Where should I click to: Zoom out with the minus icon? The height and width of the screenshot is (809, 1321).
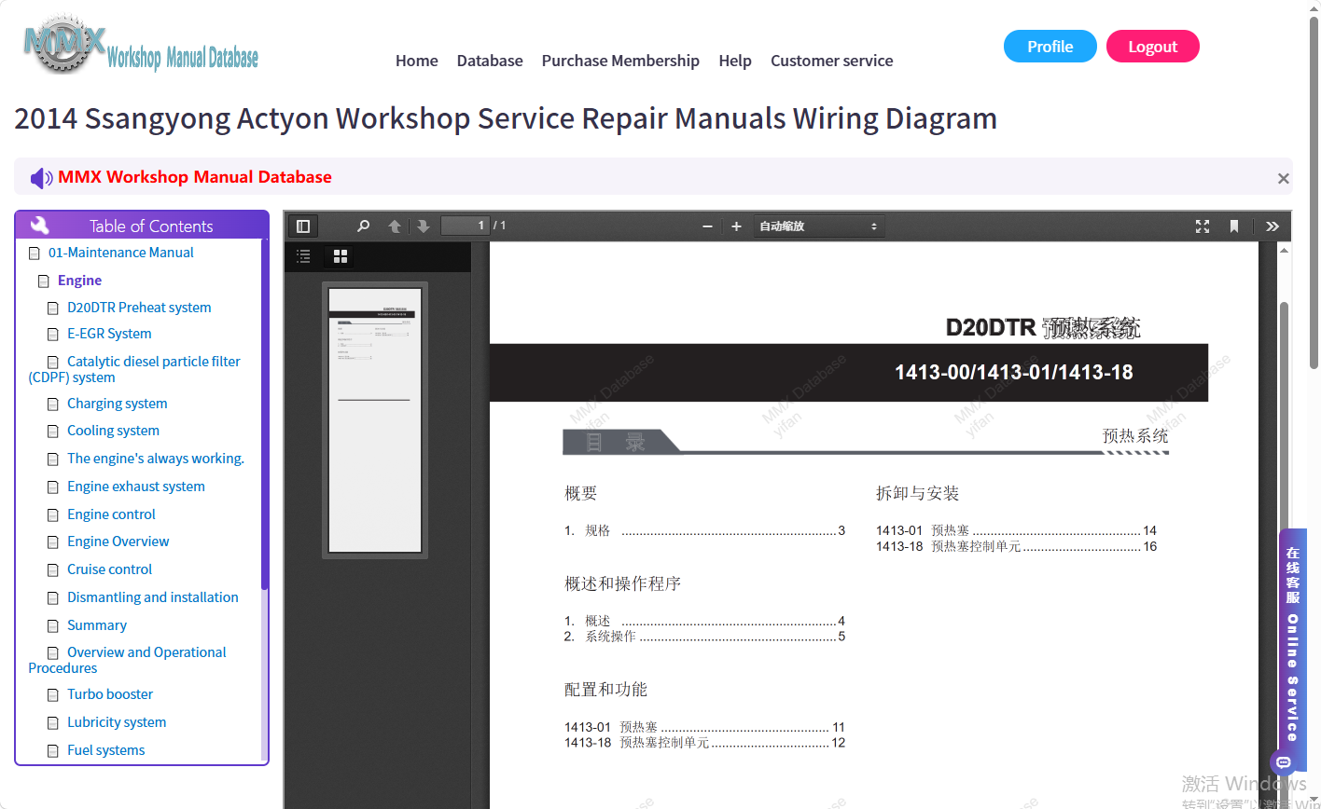coord(707,226)
